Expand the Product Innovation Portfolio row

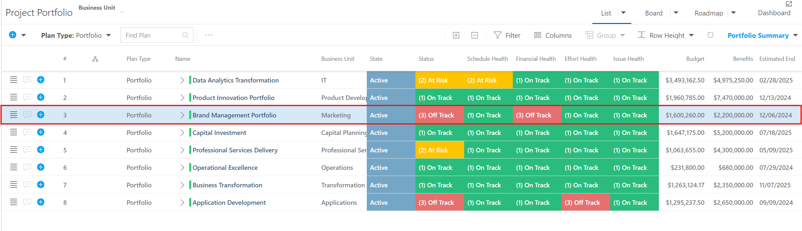coord(182,97)
